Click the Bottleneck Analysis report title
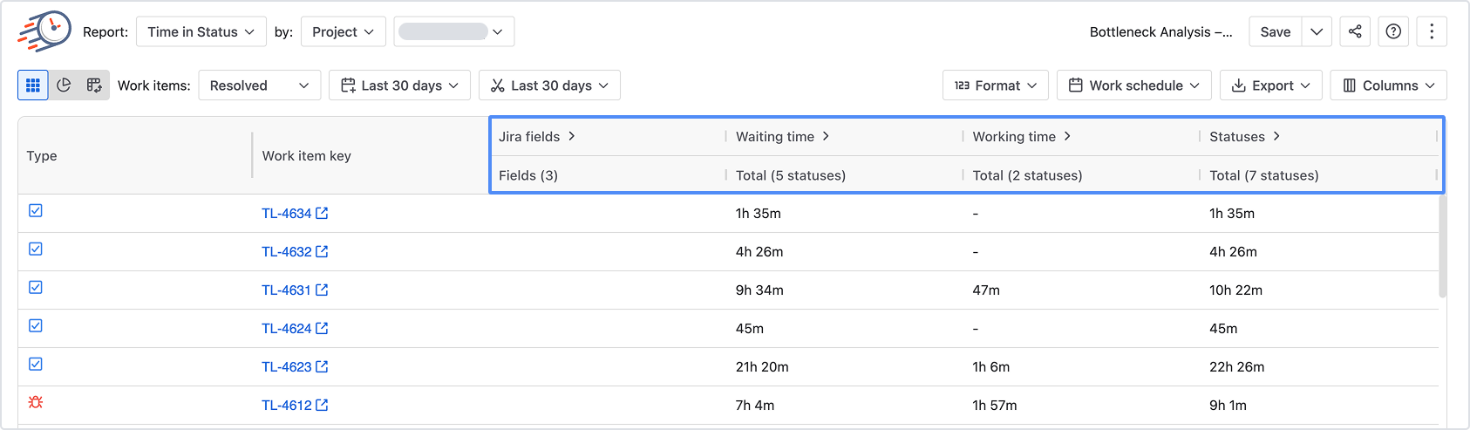This screenshot has width=1470, height=430. pyautogui.click(x=1160, y=31)
